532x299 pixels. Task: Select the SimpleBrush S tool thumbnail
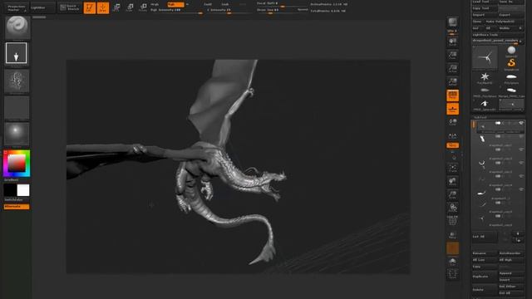(511, 63)
